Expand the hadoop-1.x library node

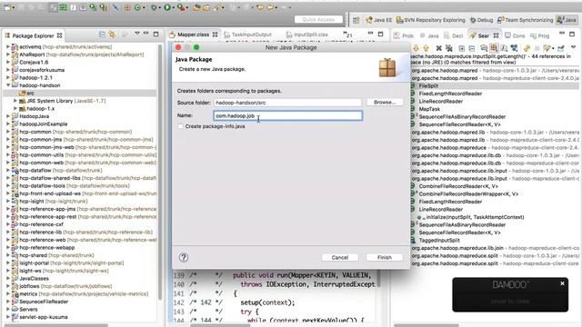(x=15, y=108)
